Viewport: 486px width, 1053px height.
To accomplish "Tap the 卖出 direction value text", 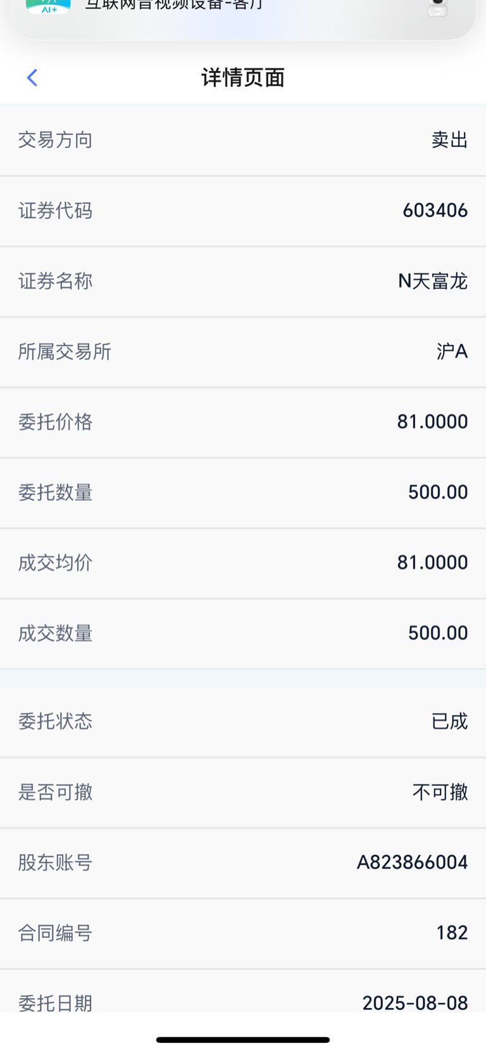I will 450,140.
